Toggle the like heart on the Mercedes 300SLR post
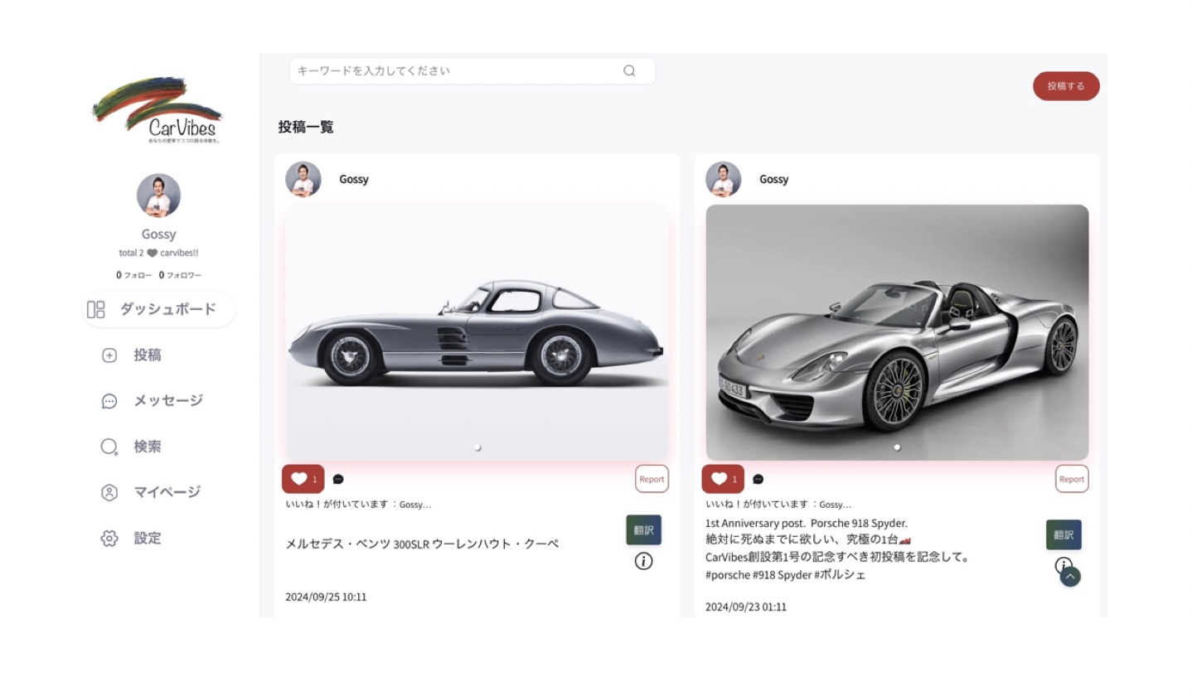1192x696 pixels. [298, 478]
